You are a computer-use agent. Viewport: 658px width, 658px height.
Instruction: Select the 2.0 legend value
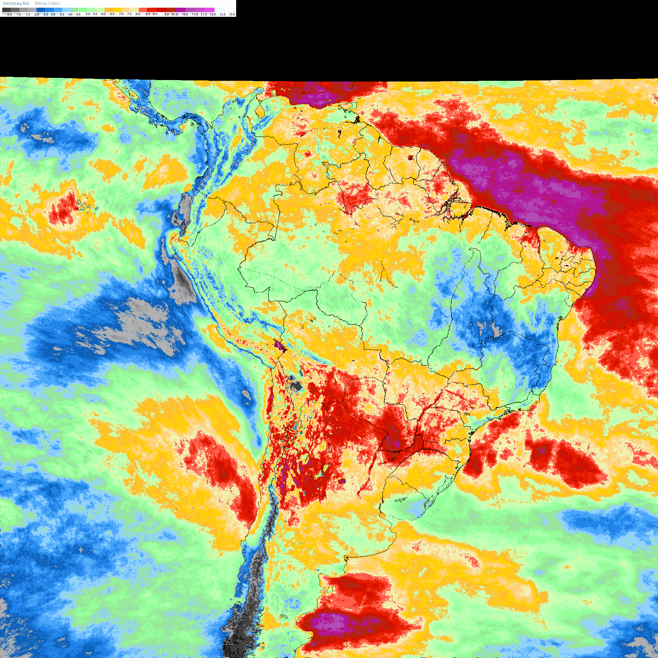37,14
